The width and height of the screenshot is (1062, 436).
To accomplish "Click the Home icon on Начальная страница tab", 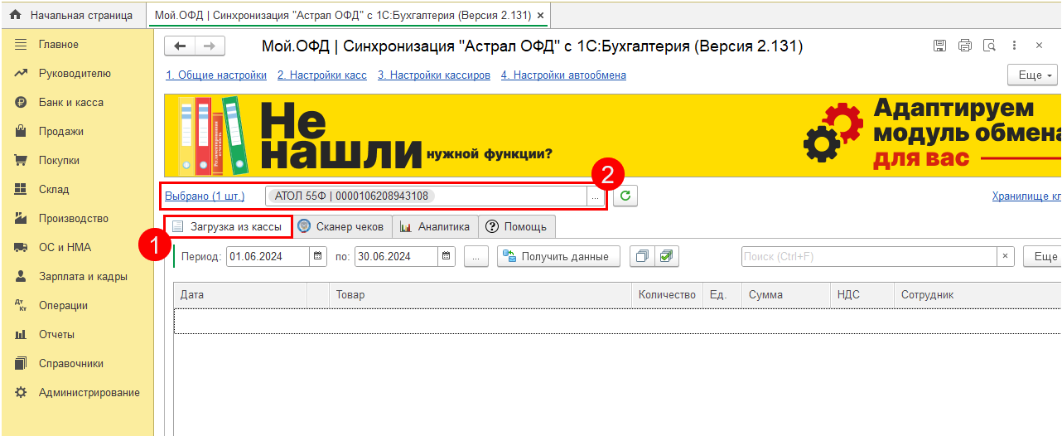I will [15, 15].
